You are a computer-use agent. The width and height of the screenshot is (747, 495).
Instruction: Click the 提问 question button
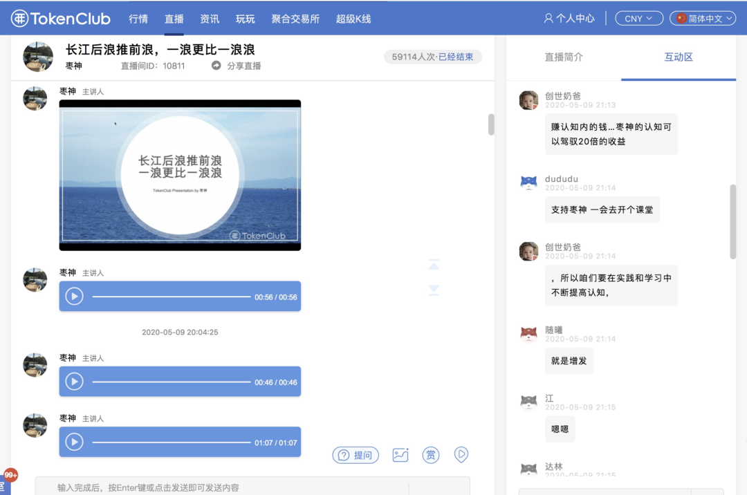click(x=356, y=455)
